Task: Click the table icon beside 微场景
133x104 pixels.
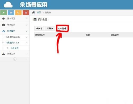Action: point(35,20)
